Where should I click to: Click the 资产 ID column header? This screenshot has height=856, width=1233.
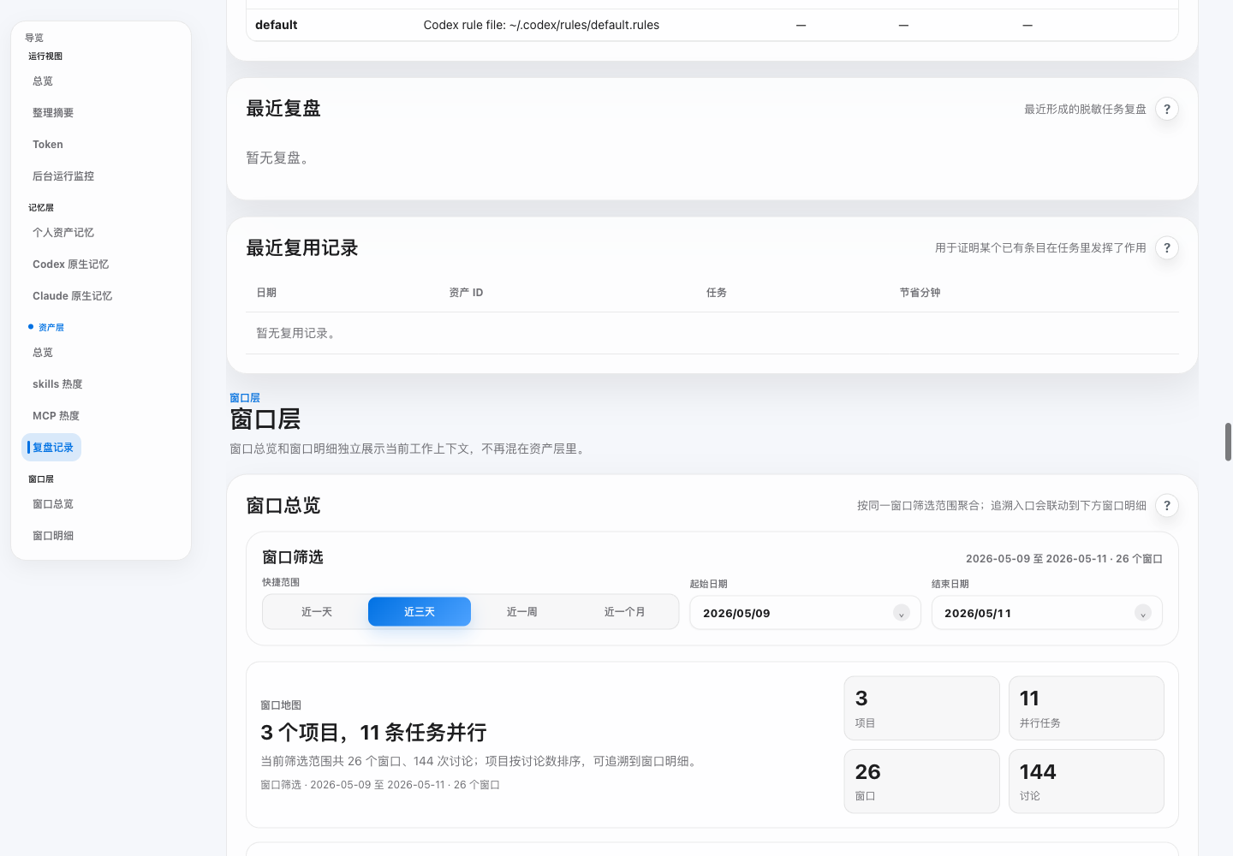(x=466, y=293)
